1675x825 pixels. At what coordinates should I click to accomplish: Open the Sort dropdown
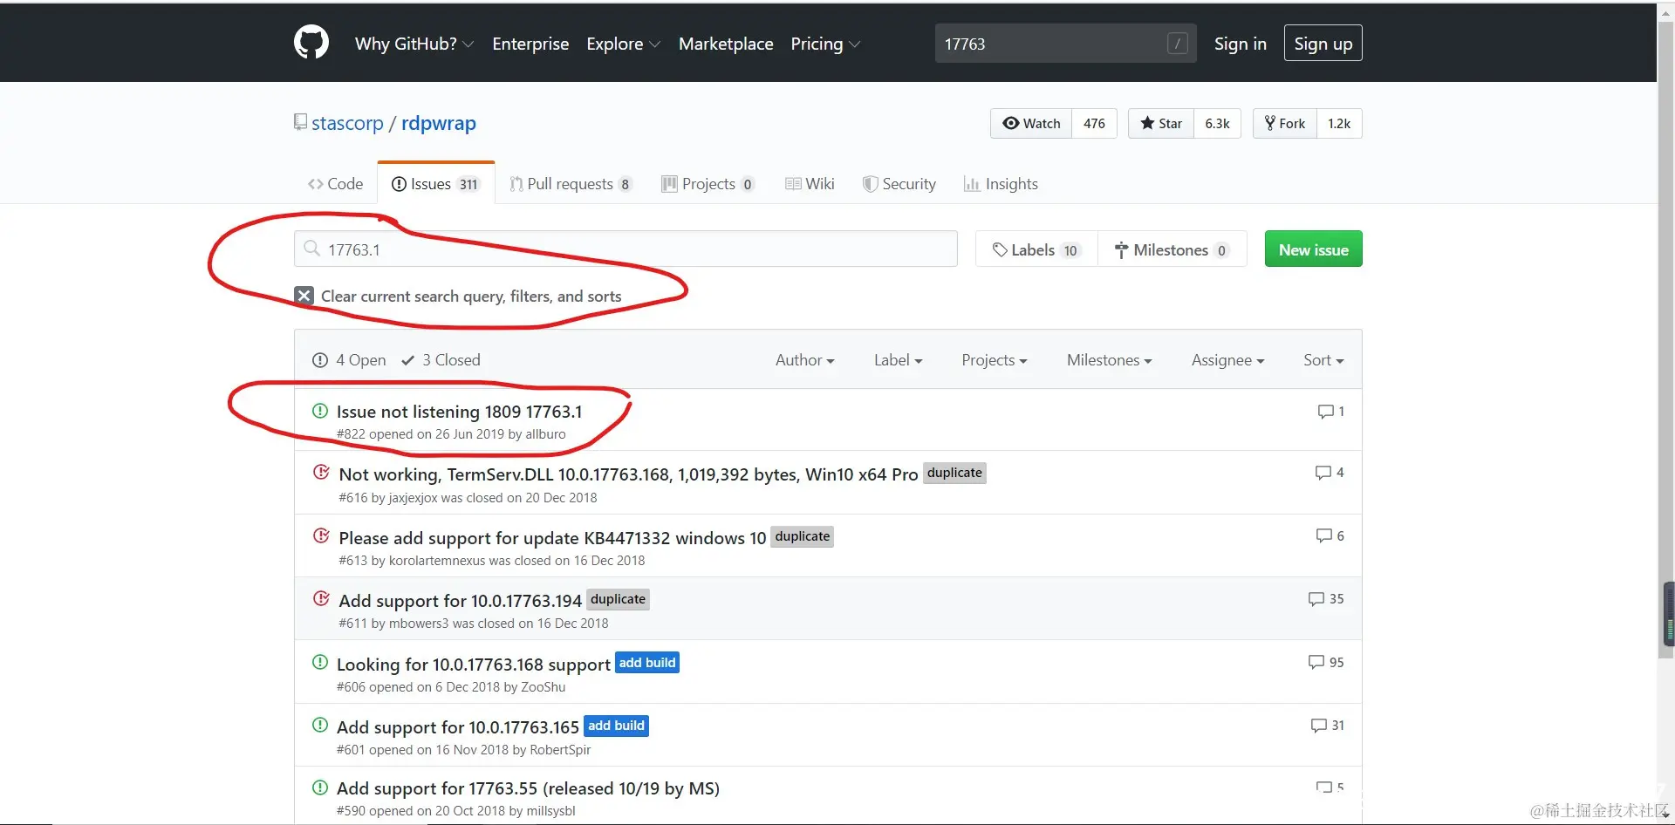(1323, 360)
